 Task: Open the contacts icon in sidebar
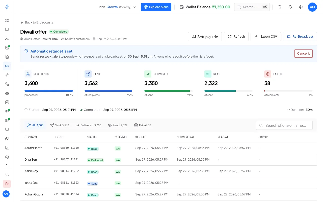pos(7,39)
